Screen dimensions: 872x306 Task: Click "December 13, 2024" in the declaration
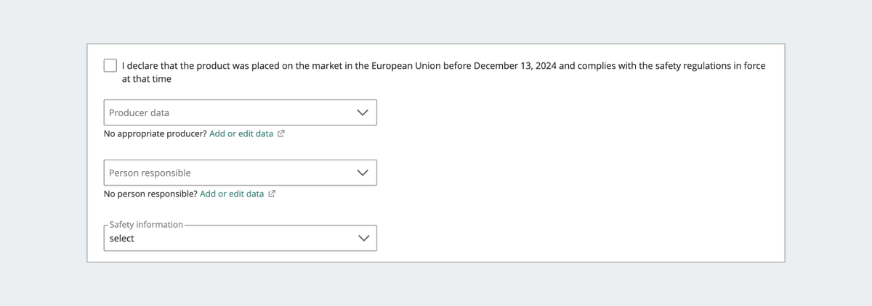[x=514, y=66]
